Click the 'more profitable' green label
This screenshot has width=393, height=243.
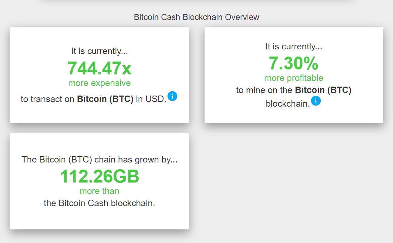coord(294,78)
